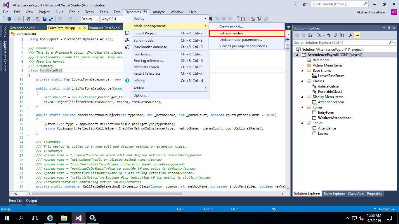Click Sync with Active Document icon
The image size is (399, 224).
329,35
